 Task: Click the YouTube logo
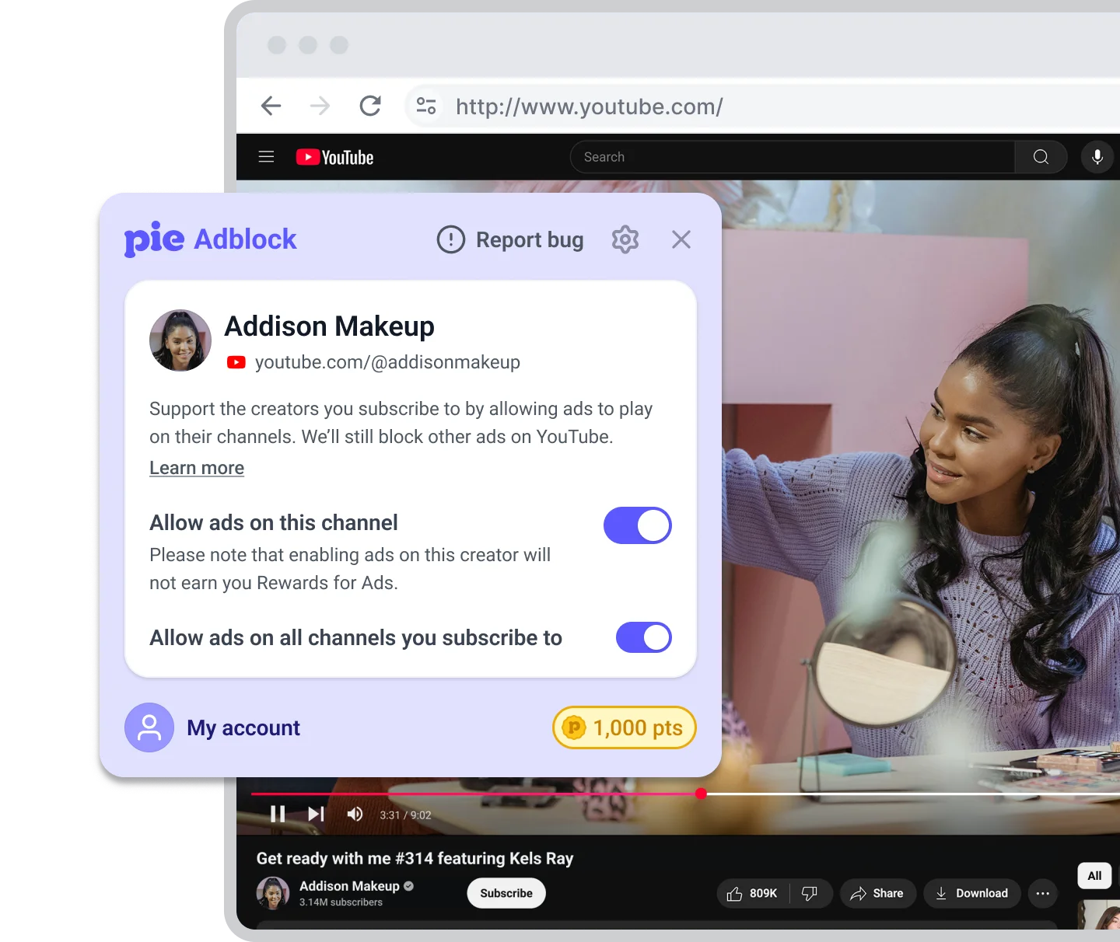(334, 157)
